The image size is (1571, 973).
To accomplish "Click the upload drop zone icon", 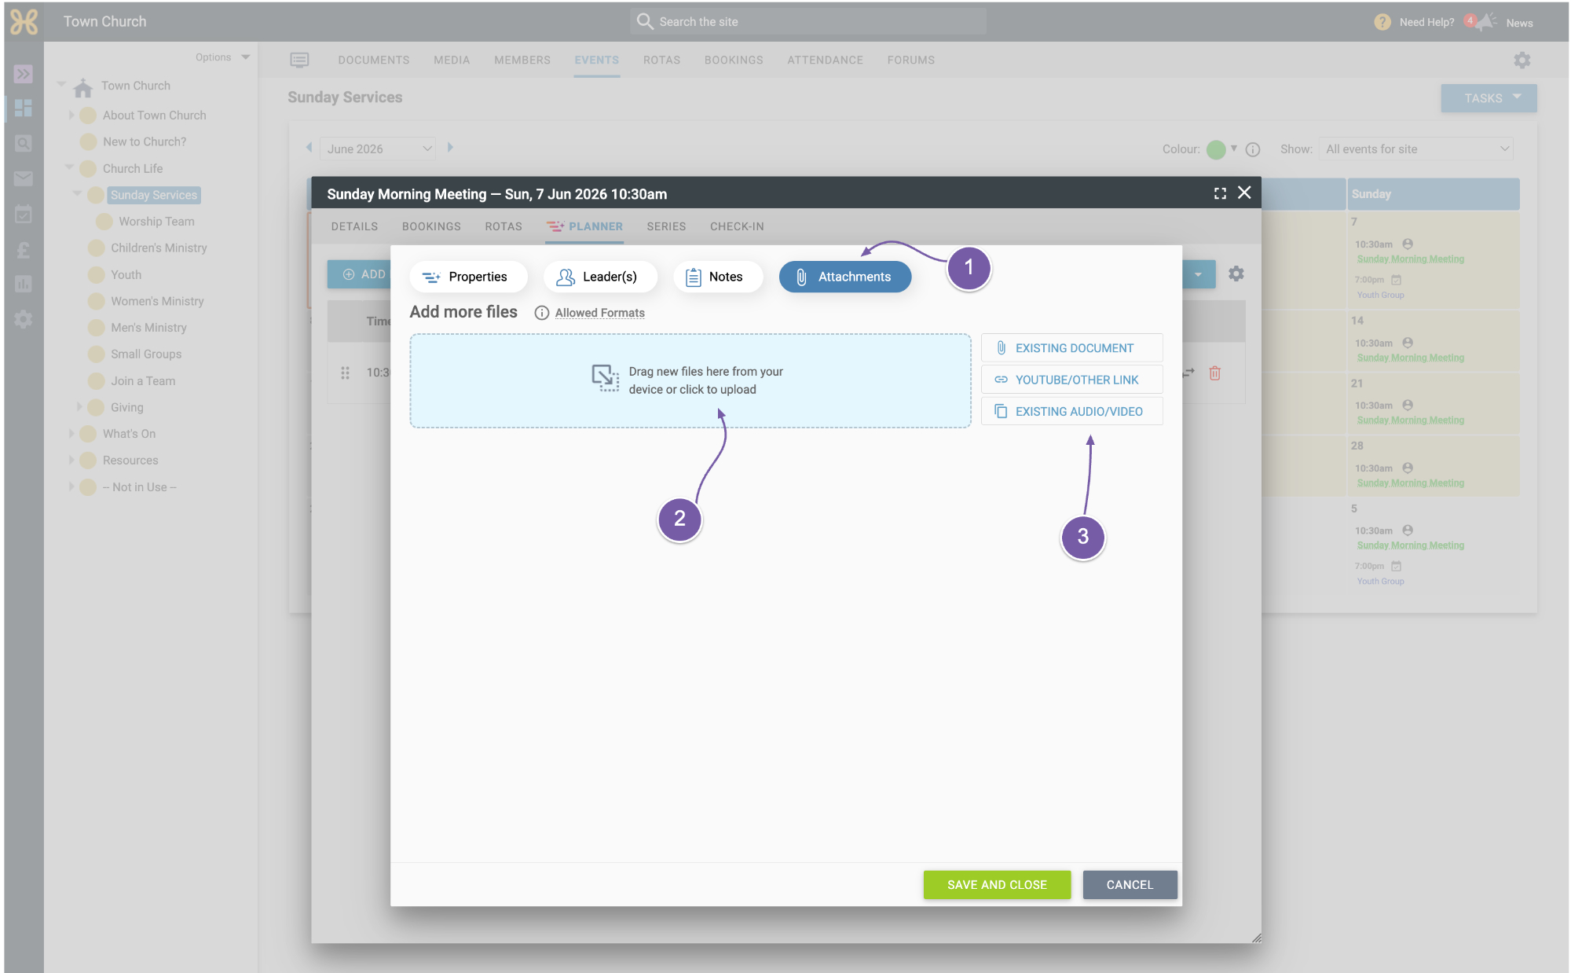I will (605, 378).
